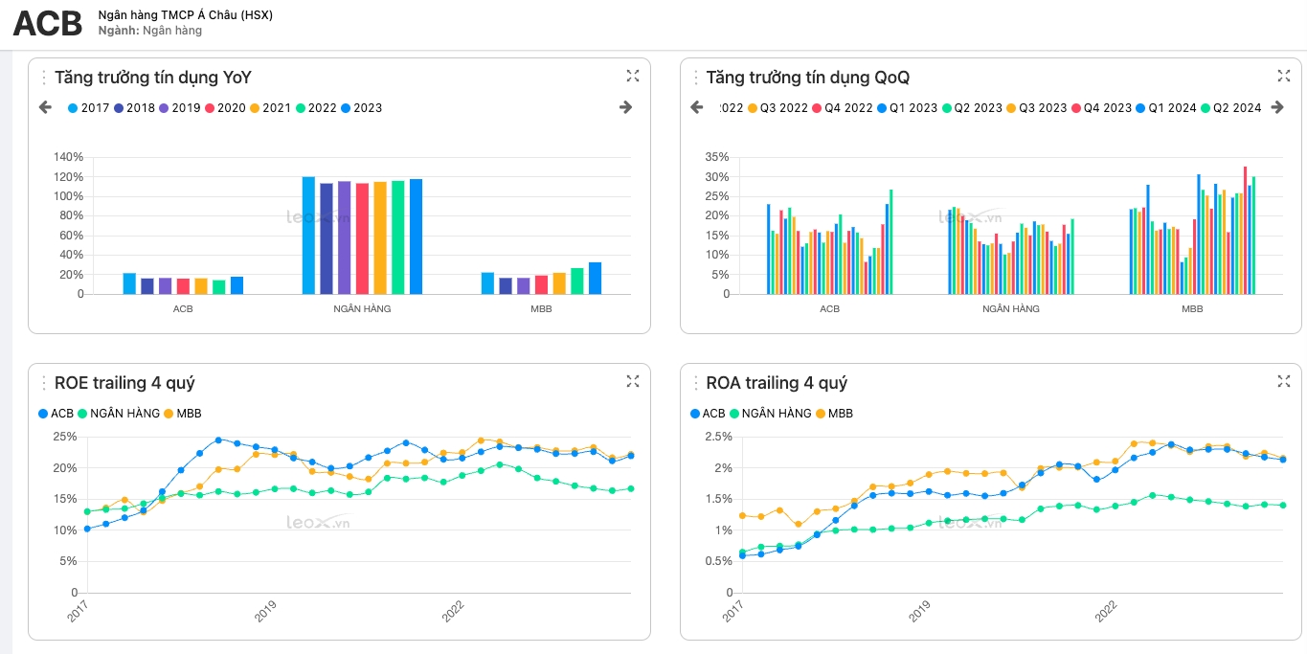Click the tall NGÂN HÀNG 2017 bar in YoY chart
The width and height of the screenshot is (1307, 654).
[x=308, y=236]
